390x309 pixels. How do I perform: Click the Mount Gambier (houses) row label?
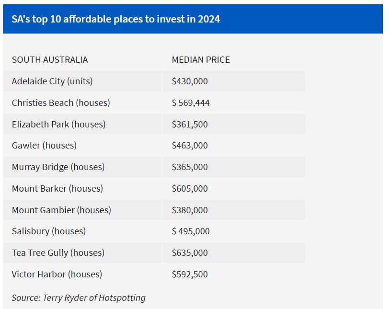(61, 210)
